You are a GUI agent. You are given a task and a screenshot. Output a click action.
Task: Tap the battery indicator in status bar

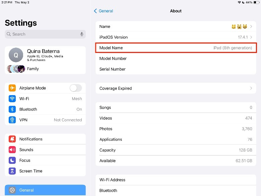[257, 2]
